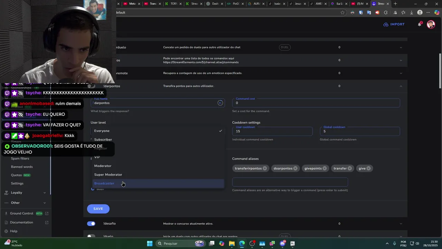Remove the transferirpontos alias
Image resolution: width=442 pixels, height=249 pixels.
[265, 168]
